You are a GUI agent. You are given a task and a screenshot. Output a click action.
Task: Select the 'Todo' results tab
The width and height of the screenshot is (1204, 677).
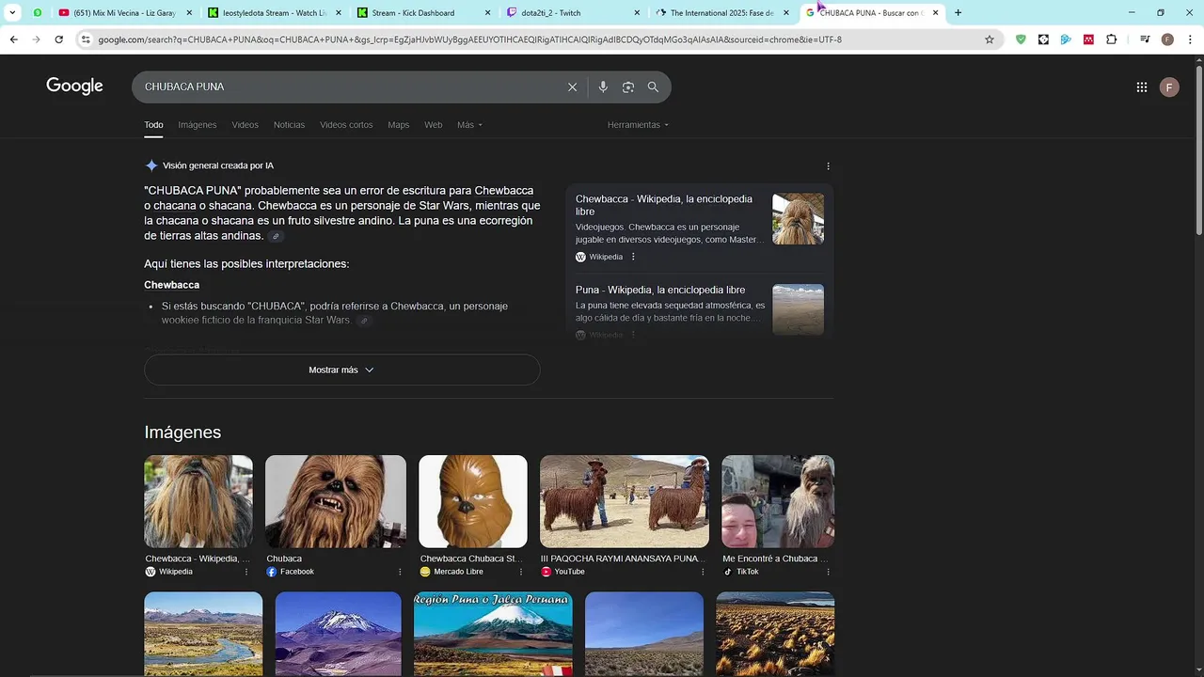click(153, 125)
